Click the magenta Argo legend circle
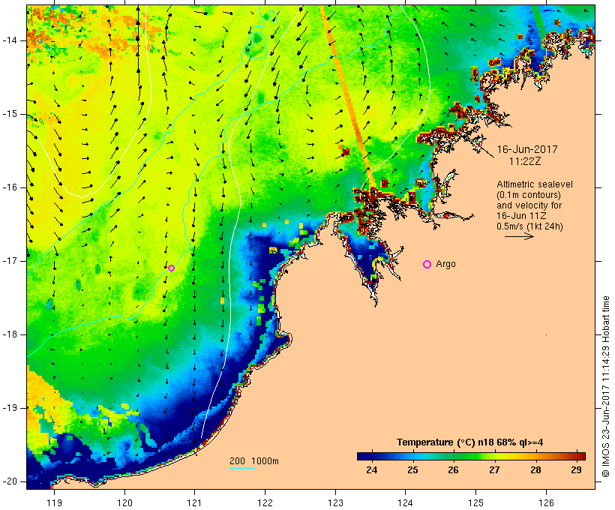 click(427, 265)
